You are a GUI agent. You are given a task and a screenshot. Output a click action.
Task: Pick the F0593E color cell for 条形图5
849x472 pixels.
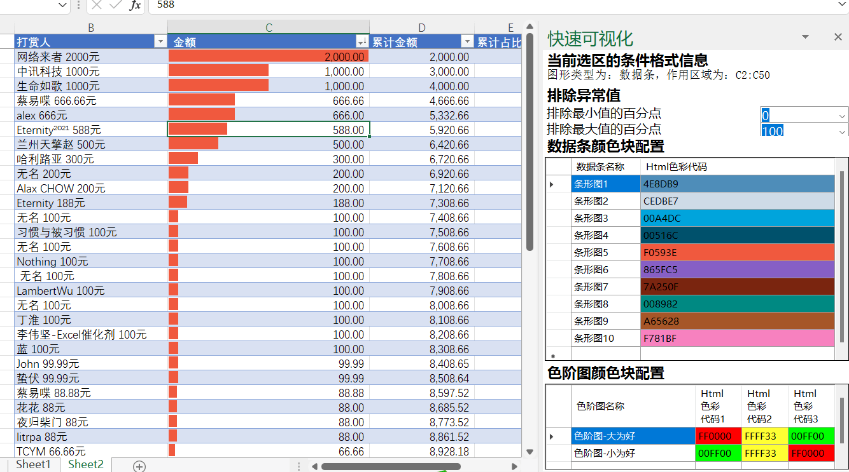(738, 253)
